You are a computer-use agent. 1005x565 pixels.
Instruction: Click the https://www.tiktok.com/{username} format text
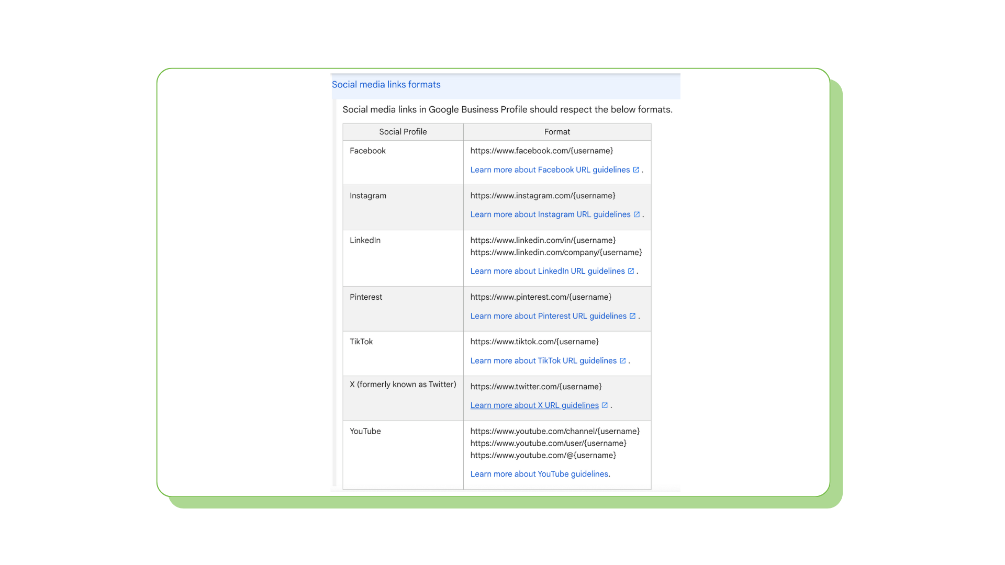coord(534,342)
